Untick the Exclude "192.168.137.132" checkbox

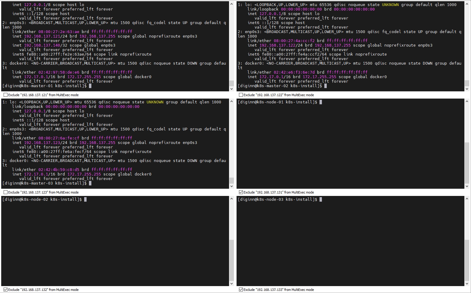(5, 290)
